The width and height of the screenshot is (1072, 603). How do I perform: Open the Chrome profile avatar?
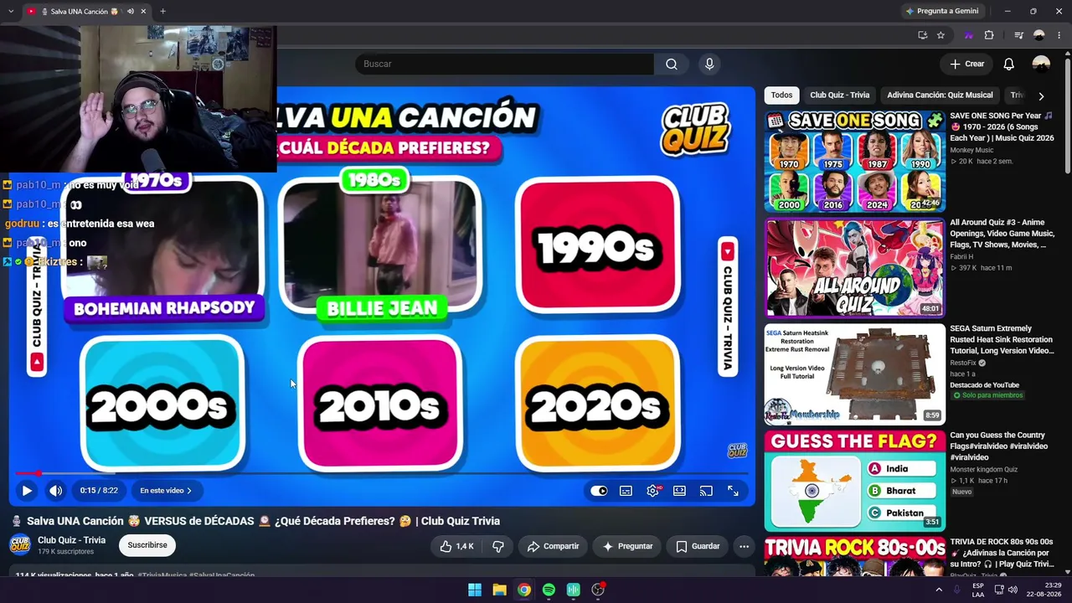click(x=1039, y=35)
